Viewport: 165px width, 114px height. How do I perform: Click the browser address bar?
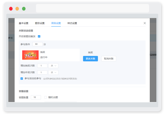click(92, 8)
